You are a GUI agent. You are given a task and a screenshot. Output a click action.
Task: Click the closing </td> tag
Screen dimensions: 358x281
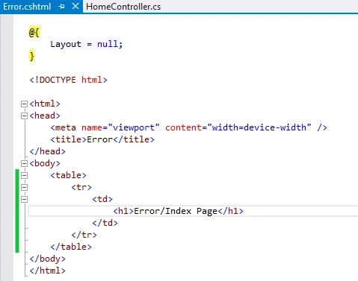click(x=105, y=223)
